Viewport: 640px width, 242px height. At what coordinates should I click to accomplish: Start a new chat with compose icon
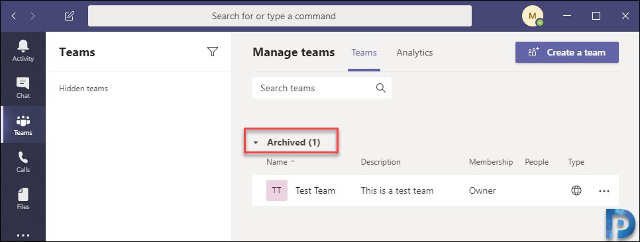pos(70,17)
